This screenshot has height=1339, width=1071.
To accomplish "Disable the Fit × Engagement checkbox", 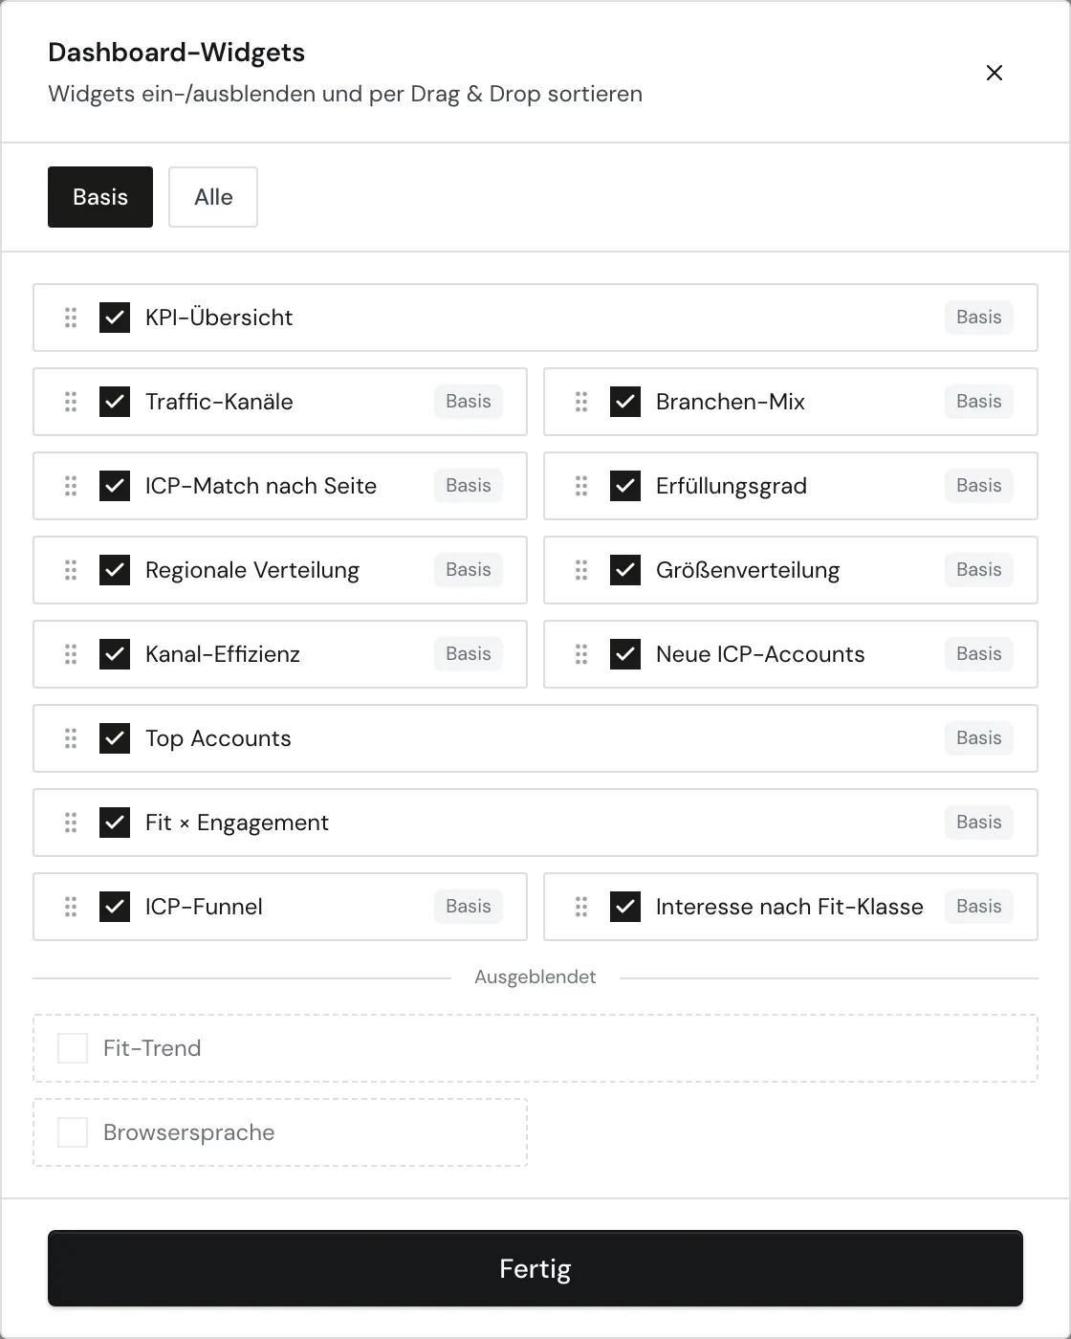I will click(115, 823).
